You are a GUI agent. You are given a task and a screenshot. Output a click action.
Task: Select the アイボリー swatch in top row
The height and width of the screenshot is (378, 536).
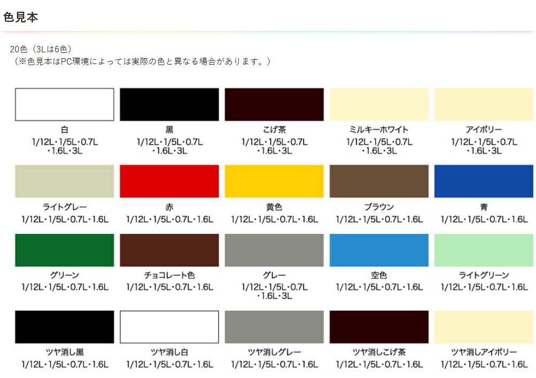484,105
